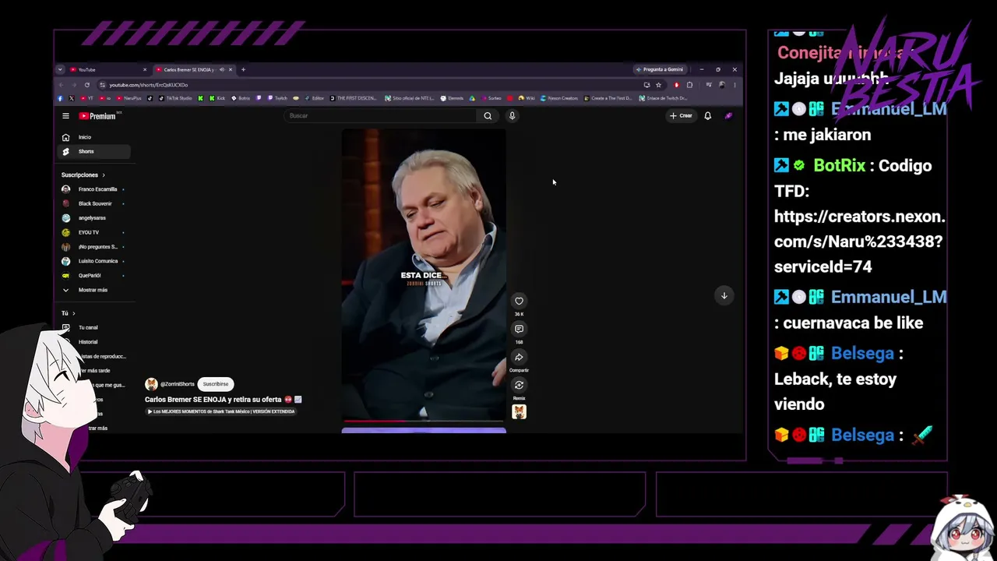Expand the Suscripciones section chevron
Viewport: 997px width, 561px height.
pyautogui.click(x=103, y=175)
